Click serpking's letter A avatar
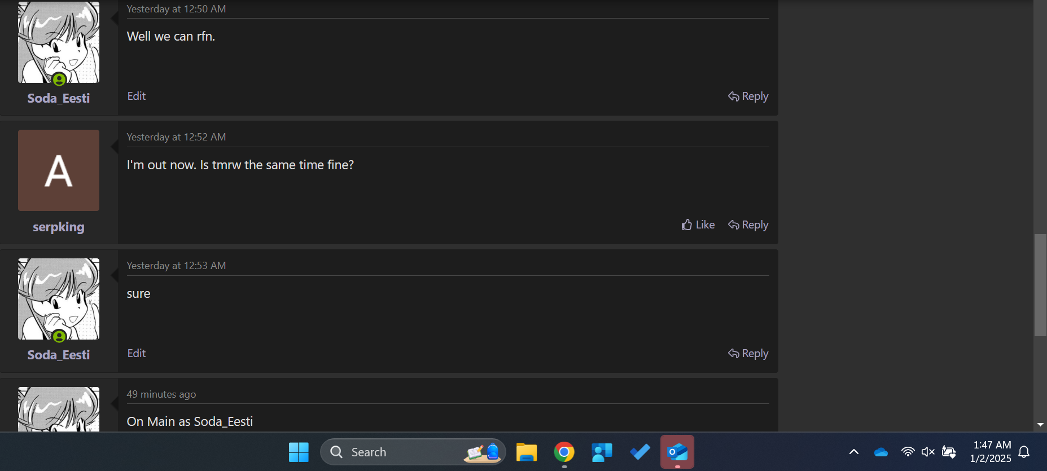This screenshot has width=1047, height=471. coord(59,170)
